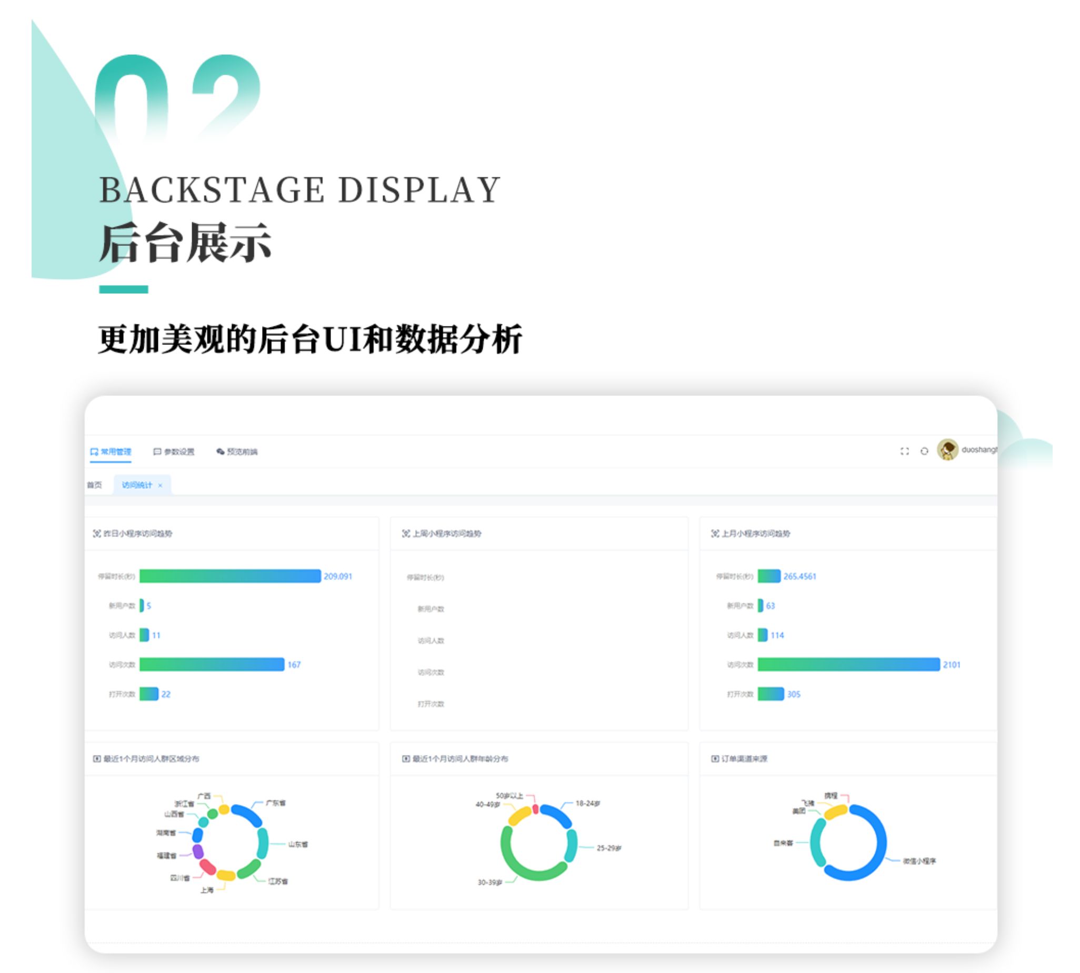Click the fullscreen toggle icon
The image size is (1080, 973).
point(904,451)
